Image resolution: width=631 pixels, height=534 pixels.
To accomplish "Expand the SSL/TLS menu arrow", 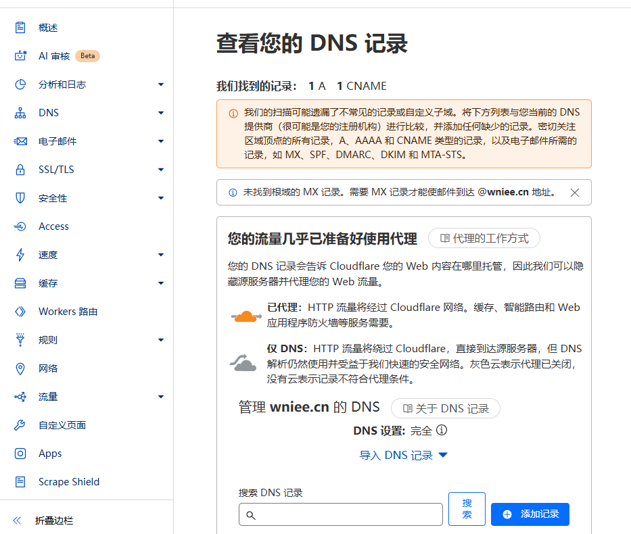I will [x=161, y=170].
